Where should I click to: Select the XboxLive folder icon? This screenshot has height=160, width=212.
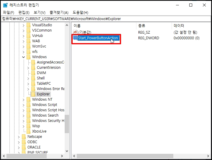pos(28,131)
